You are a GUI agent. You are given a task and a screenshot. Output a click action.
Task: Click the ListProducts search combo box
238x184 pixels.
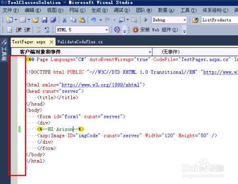[x=219, y=20]
